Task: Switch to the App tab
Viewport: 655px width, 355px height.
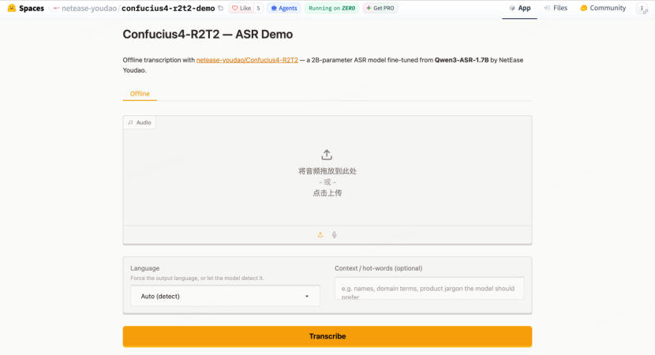Action: 519,8
